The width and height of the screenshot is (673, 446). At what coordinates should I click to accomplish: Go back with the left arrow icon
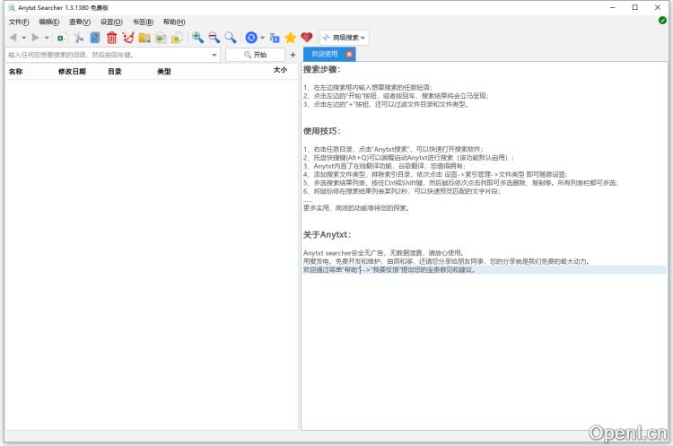point(13,38)
